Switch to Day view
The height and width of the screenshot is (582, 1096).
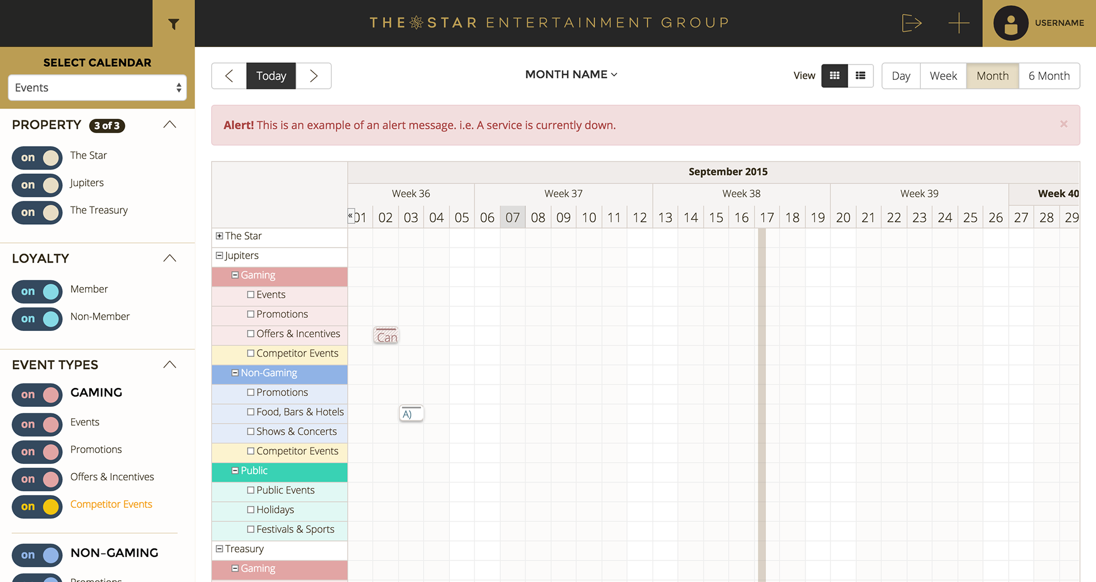[901, 76]
